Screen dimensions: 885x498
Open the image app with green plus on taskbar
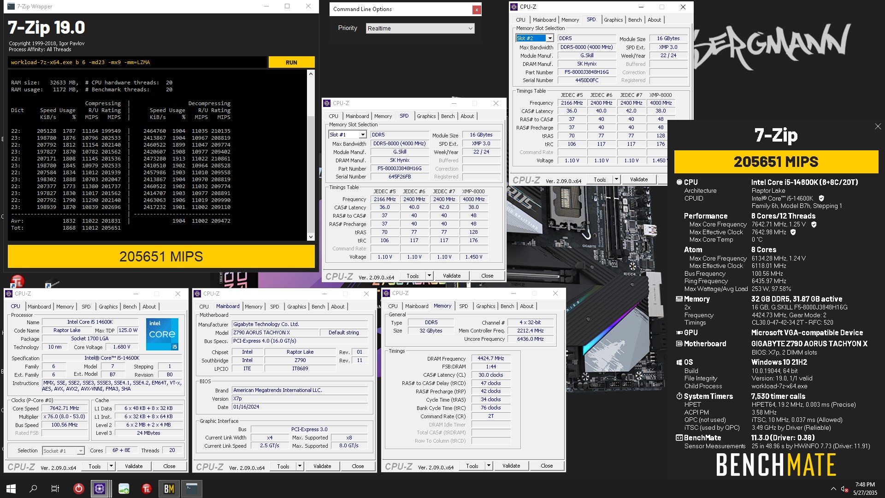(x=124, y=488)
